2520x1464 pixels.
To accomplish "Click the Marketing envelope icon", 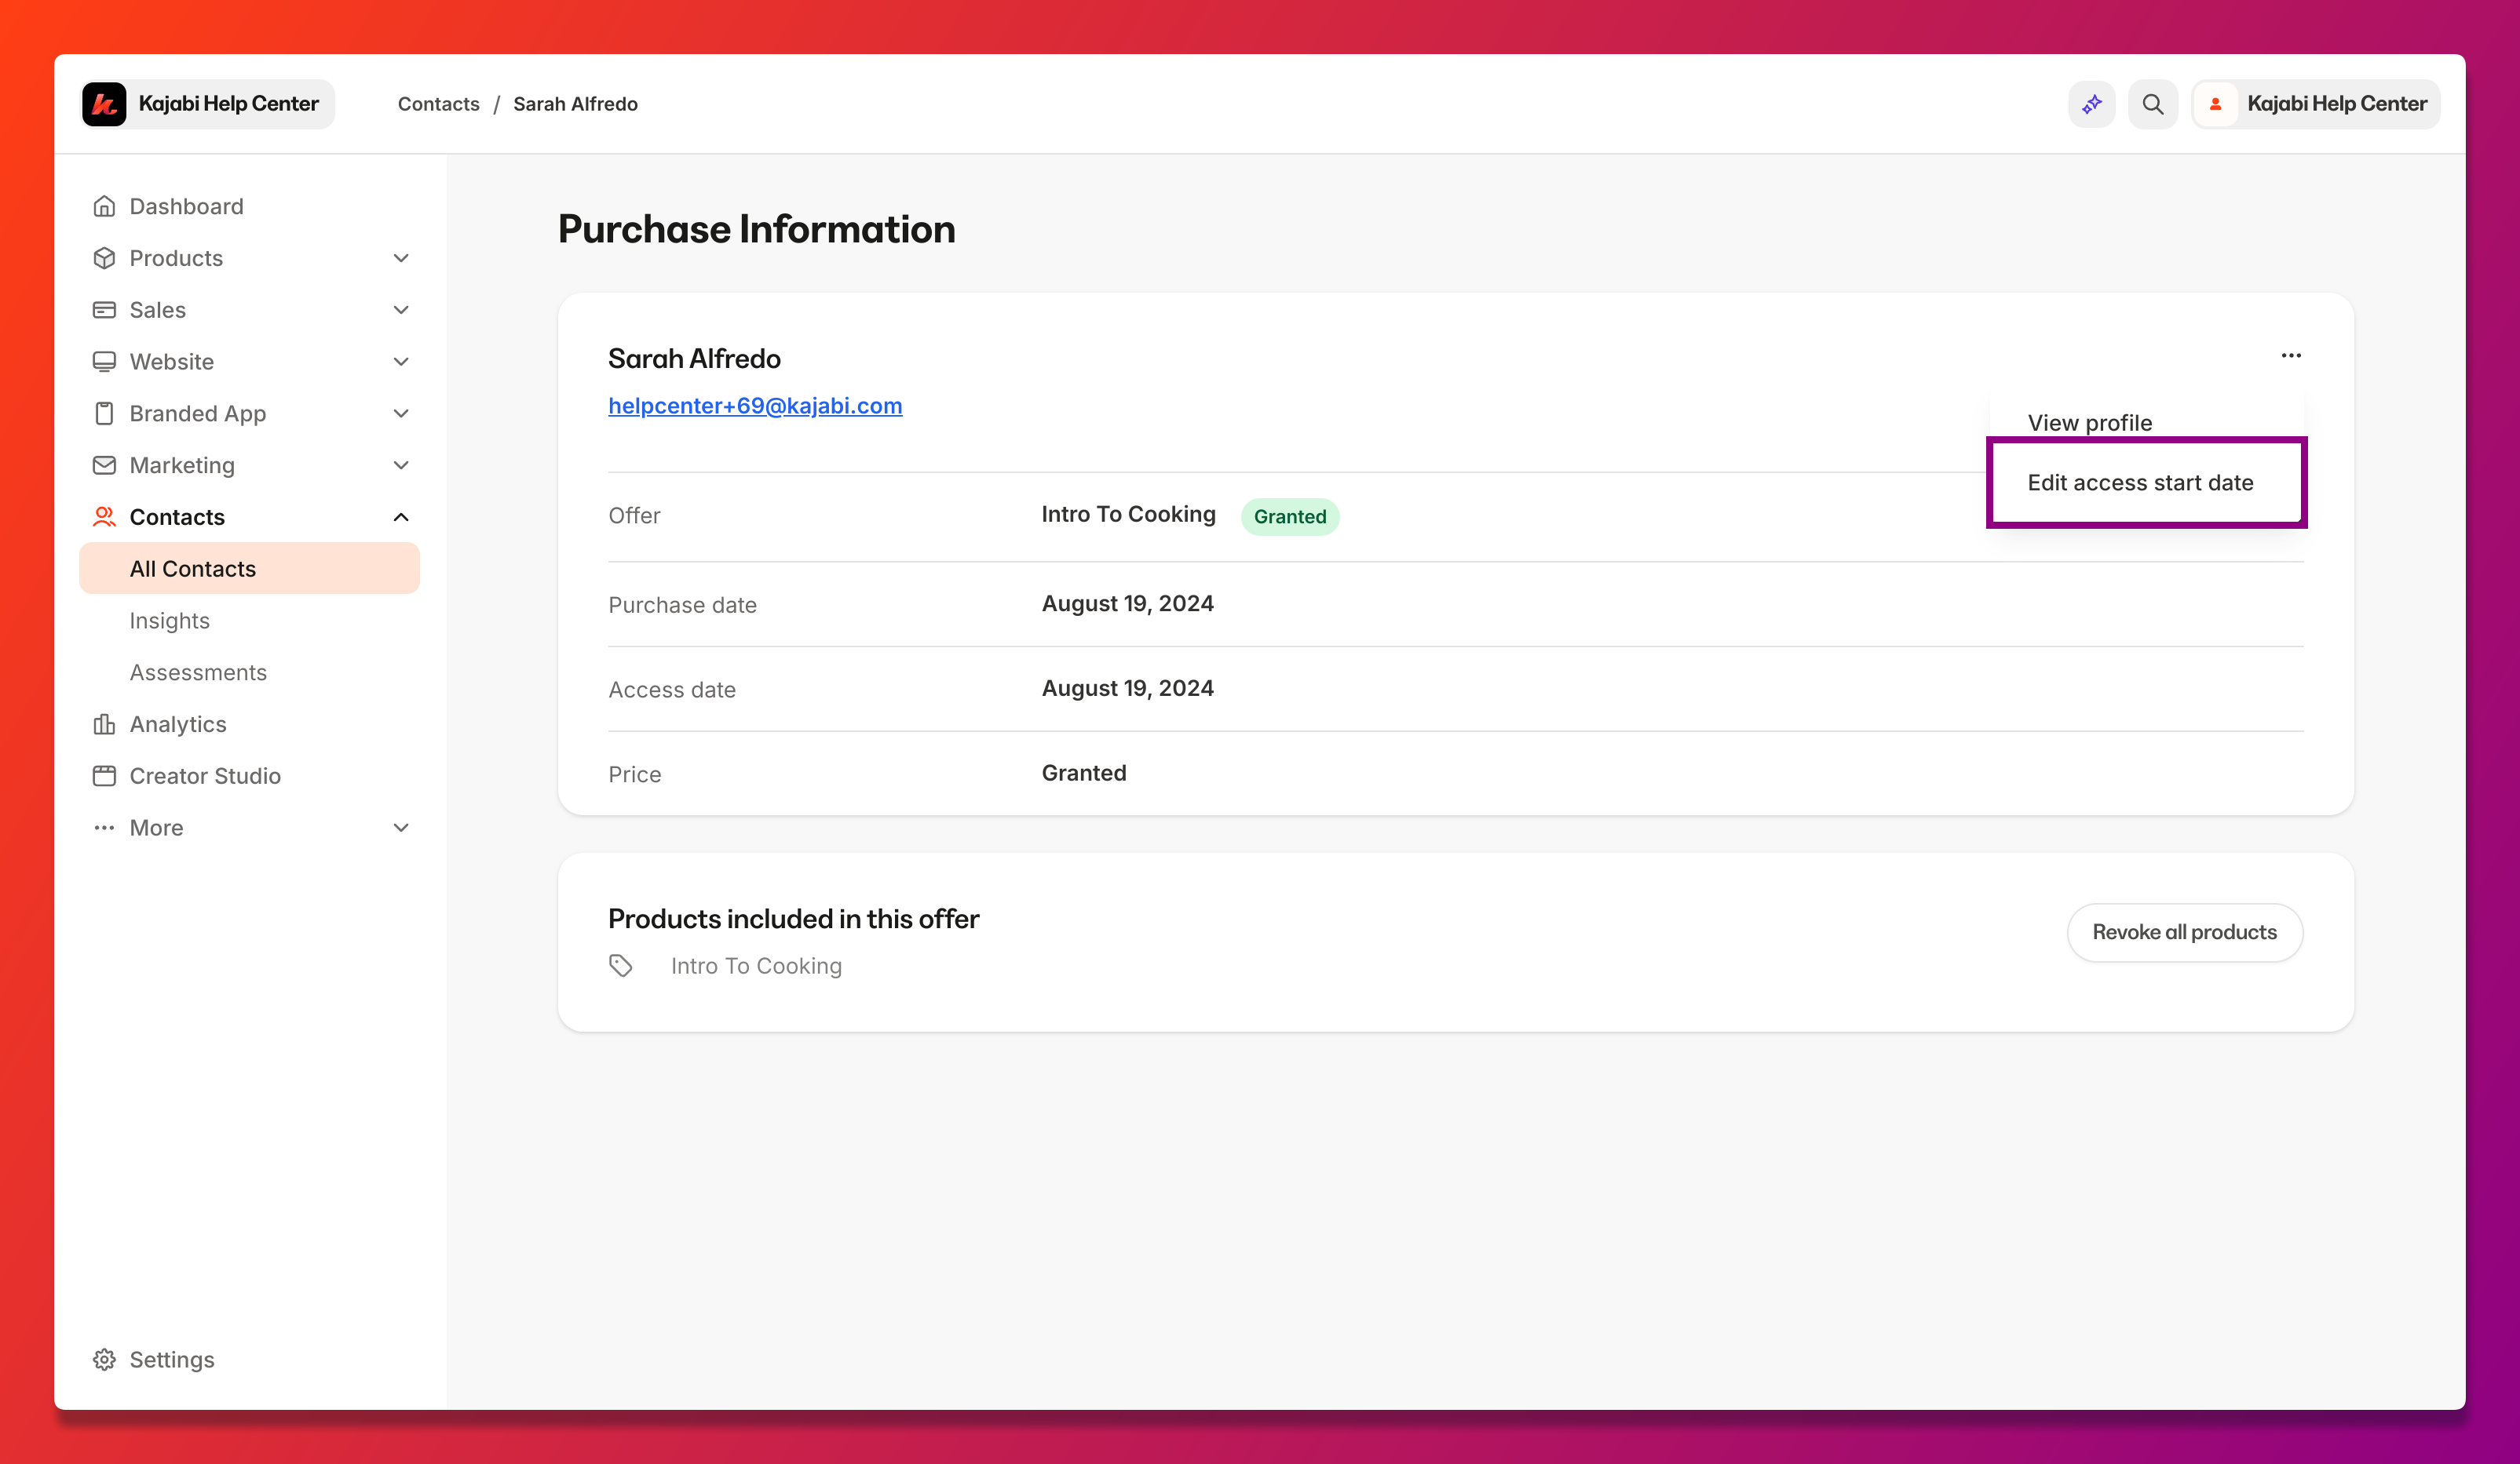I will (104, 464).
